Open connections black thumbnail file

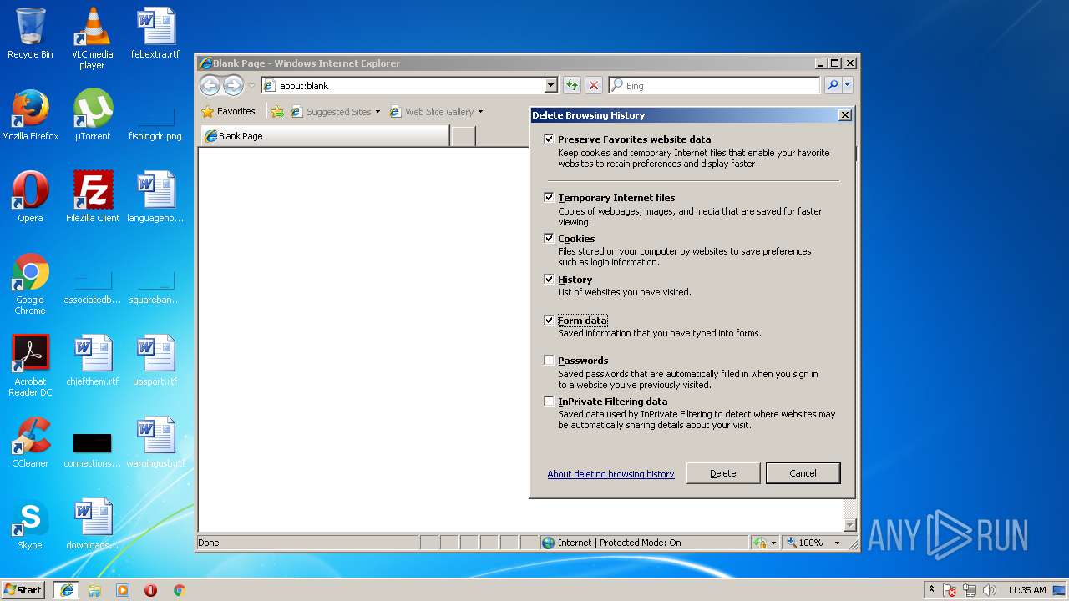[x=93, y=449]
